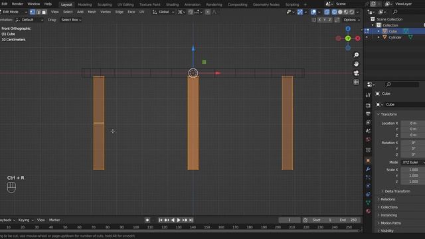Toggle viewport overlays

[313, 12]
